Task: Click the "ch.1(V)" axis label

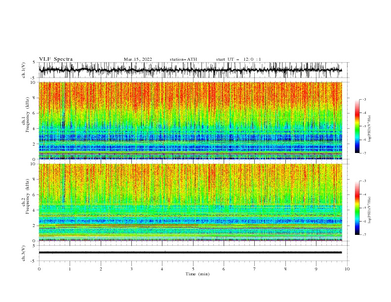Action: (24, 70)
